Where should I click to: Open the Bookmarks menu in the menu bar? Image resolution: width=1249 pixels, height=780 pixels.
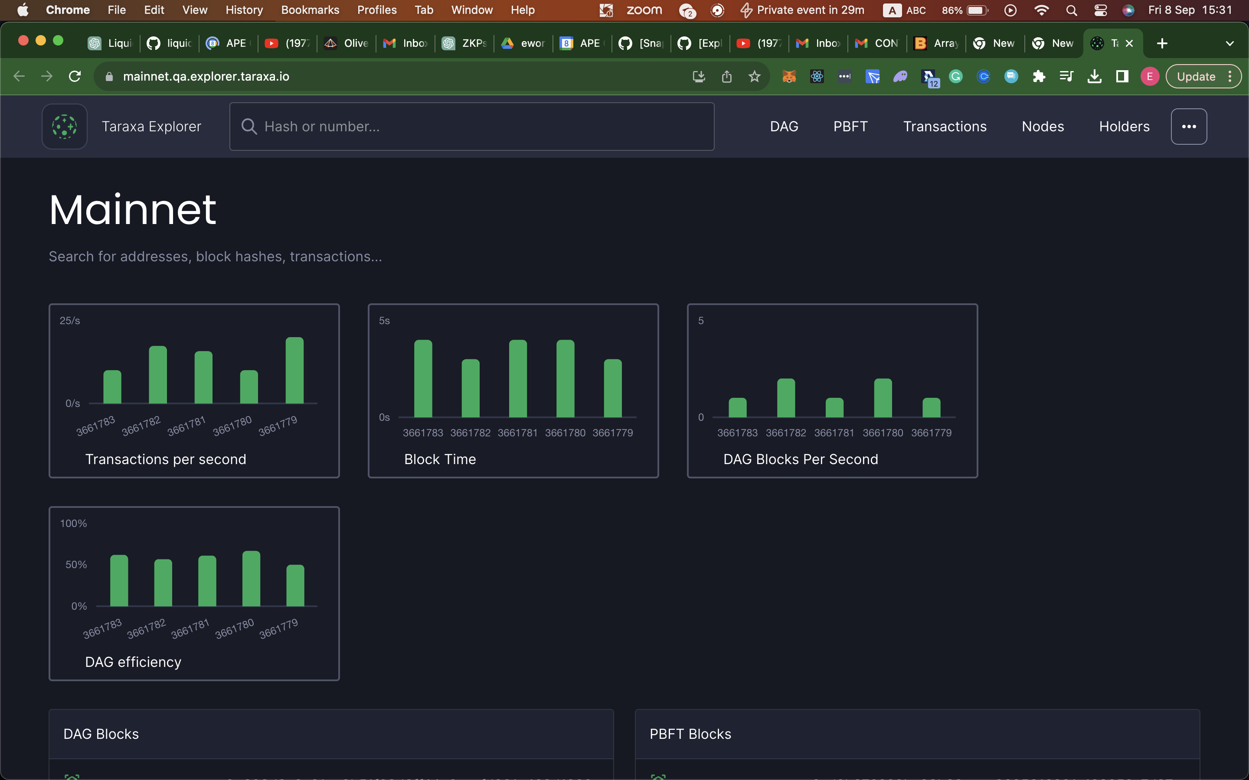[310, 10]
